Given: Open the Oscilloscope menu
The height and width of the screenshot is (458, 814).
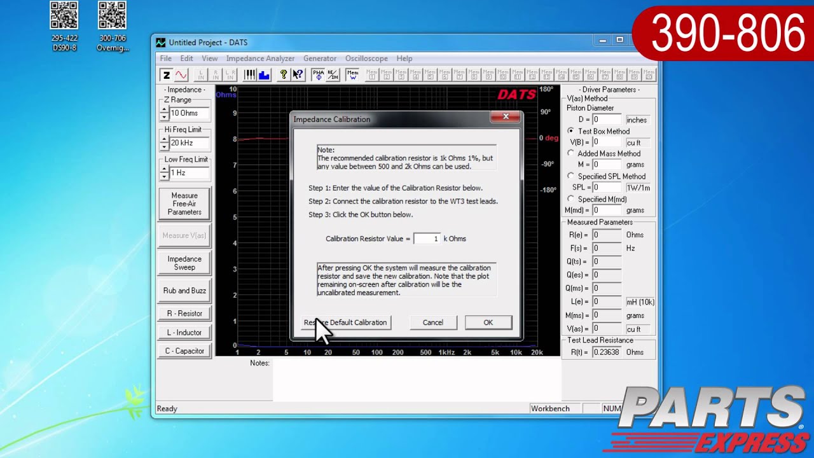Looking at the screenshot, I should click(x=366, y=59).
